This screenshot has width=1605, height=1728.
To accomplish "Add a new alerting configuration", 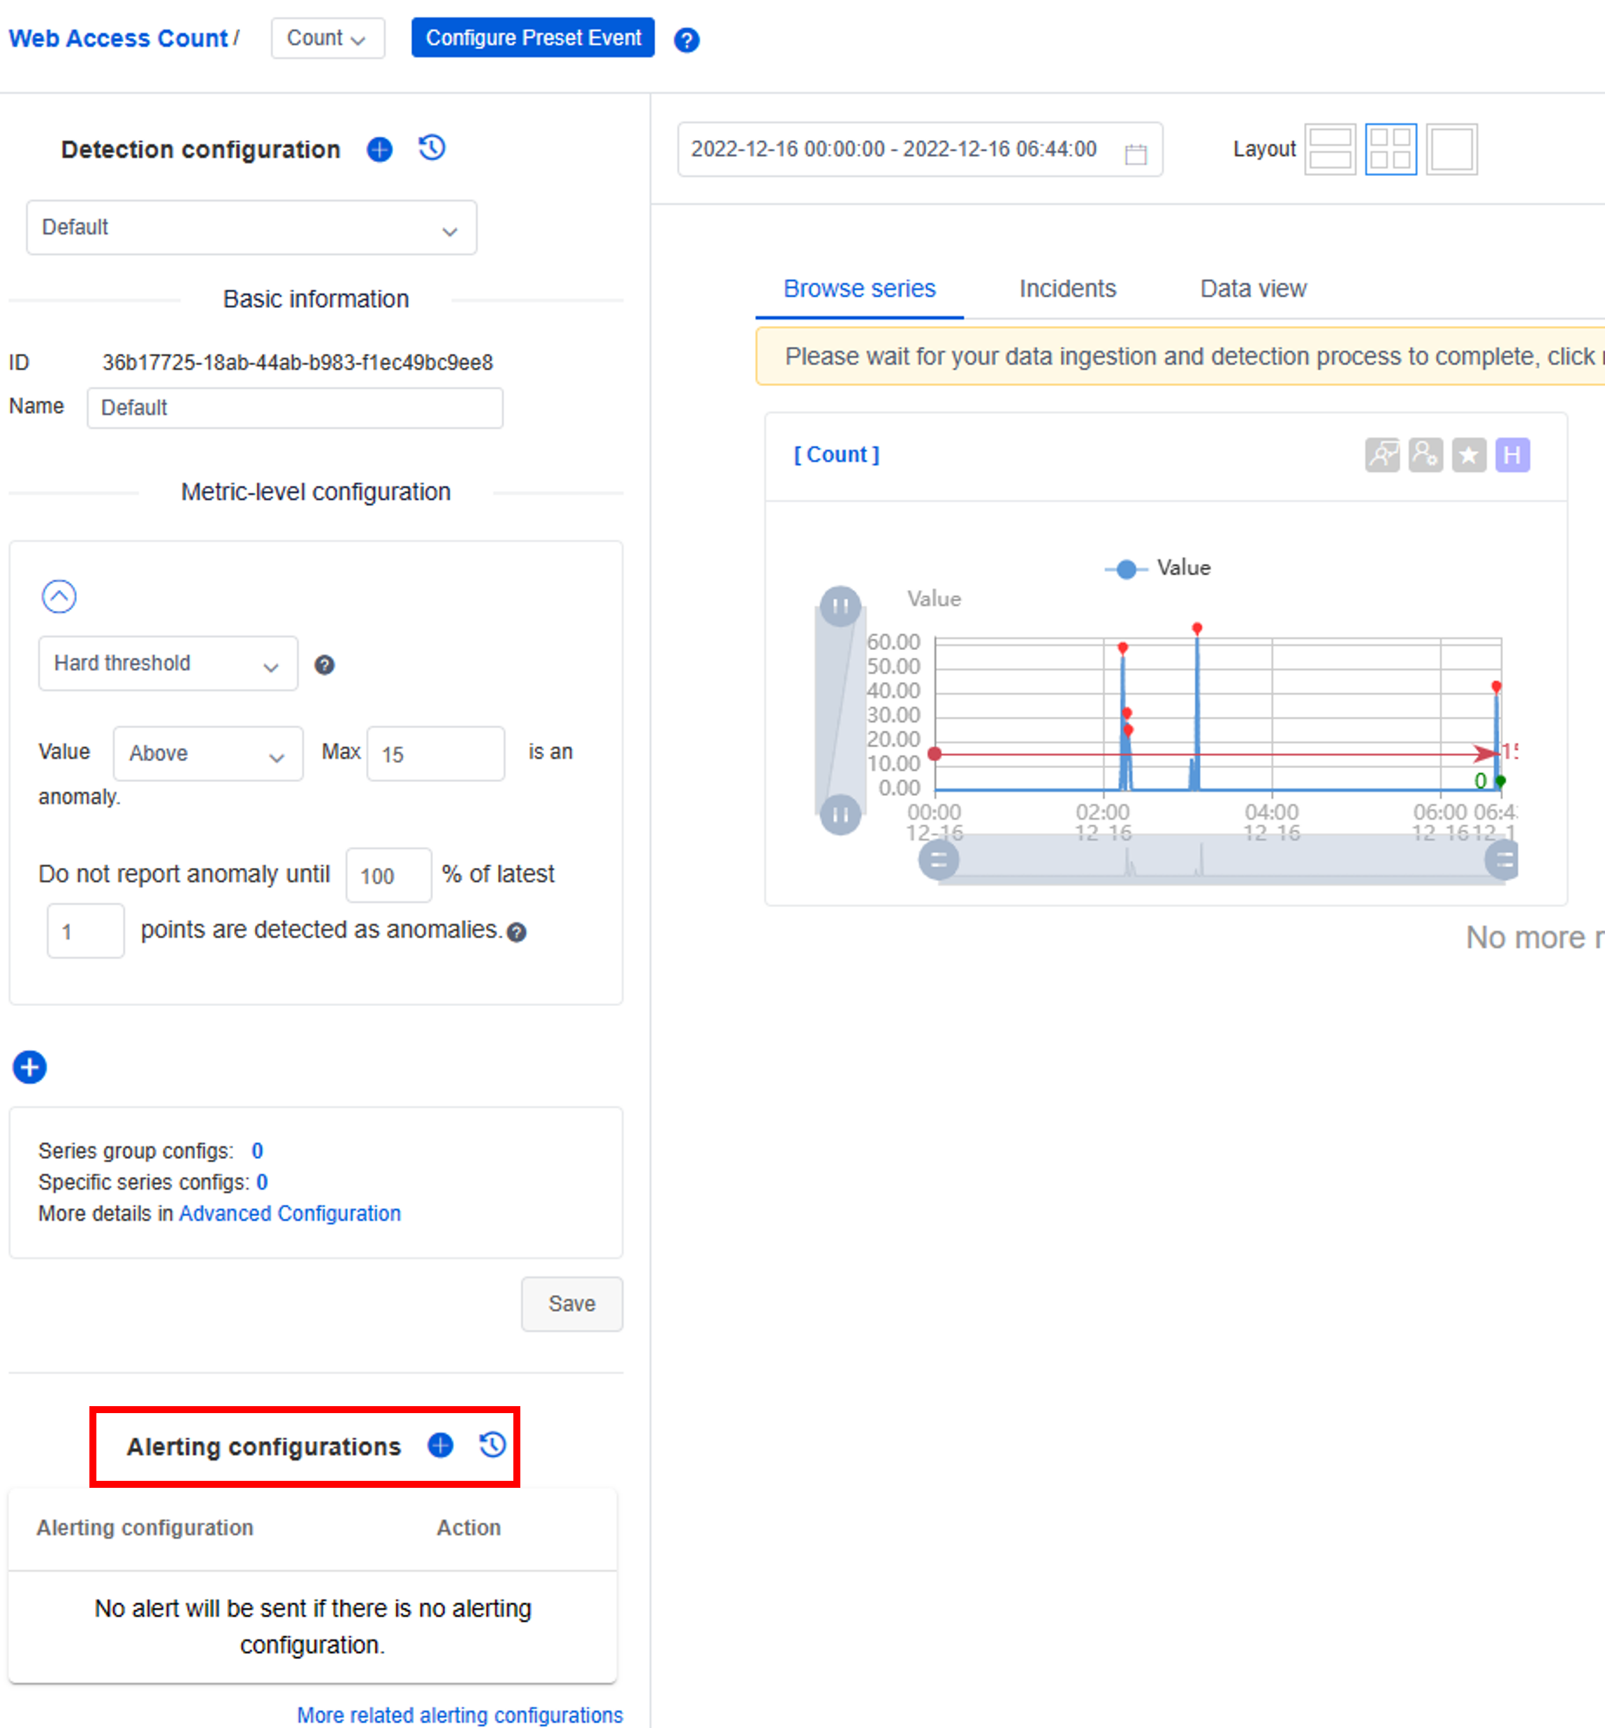I will 440,1445.
